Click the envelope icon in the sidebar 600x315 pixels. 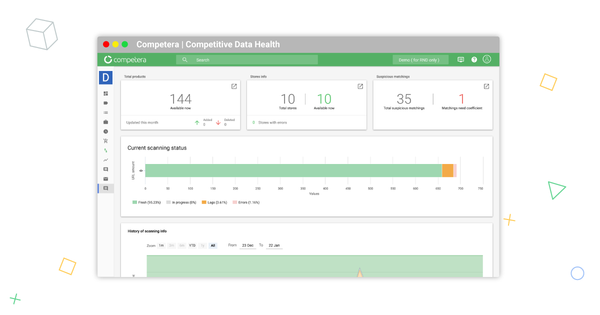[x=105, y=178]
